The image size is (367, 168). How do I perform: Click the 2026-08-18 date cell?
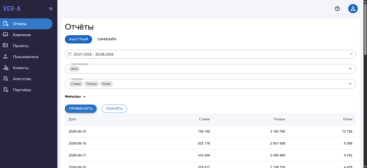pyautogui.click(x=77, y=143)
